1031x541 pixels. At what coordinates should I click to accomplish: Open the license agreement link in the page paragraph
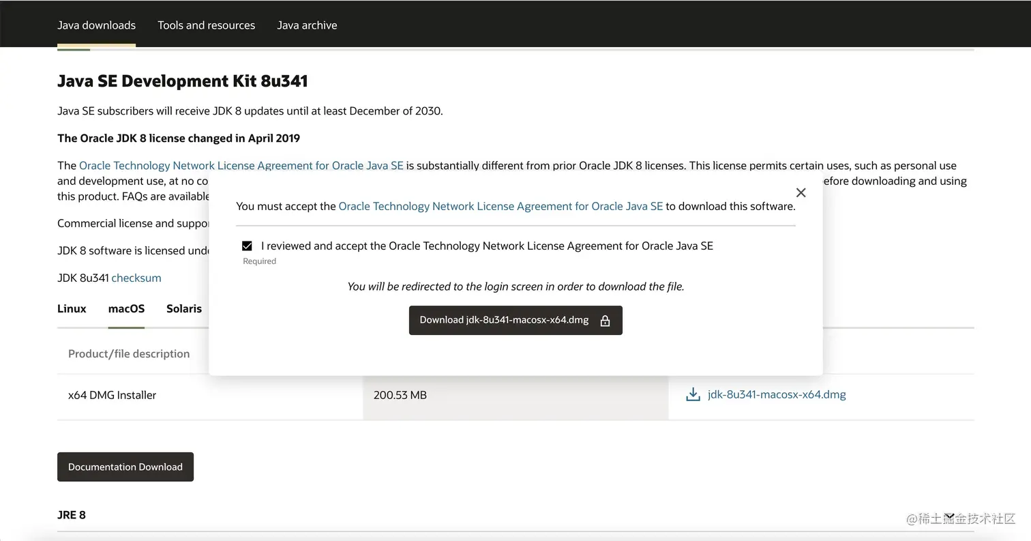pos(241,165)
